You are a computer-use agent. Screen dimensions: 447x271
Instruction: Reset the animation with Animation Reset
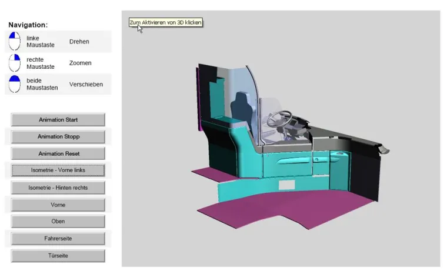[58, 153]
